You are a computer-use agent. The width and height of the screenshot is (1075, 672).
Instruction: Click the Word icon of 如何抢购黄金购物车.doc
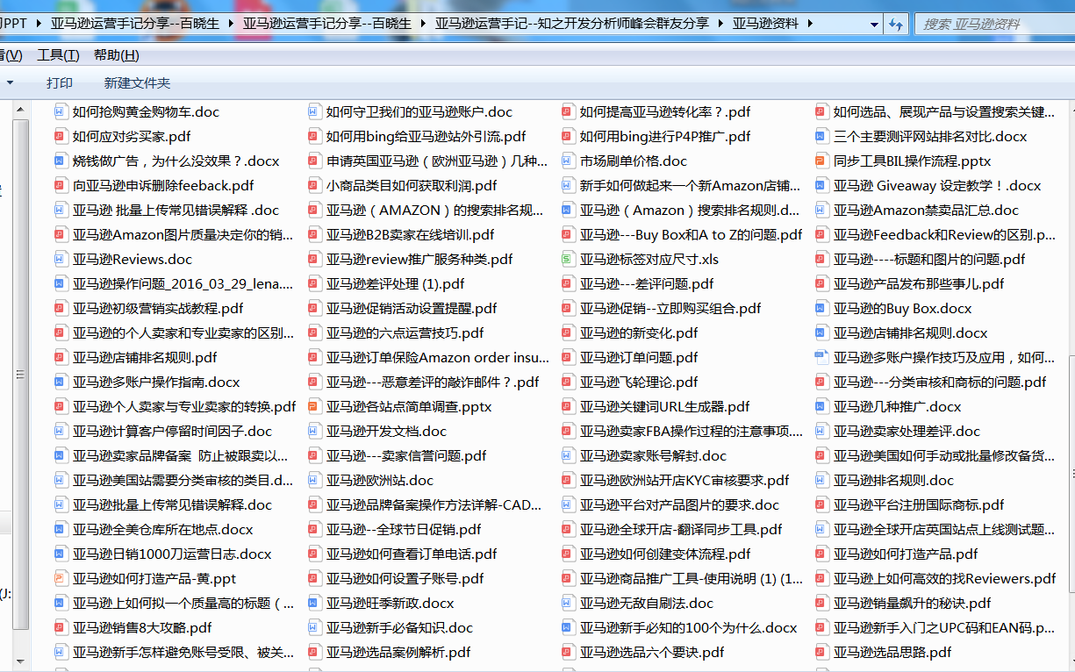click(x=61, y=111)
